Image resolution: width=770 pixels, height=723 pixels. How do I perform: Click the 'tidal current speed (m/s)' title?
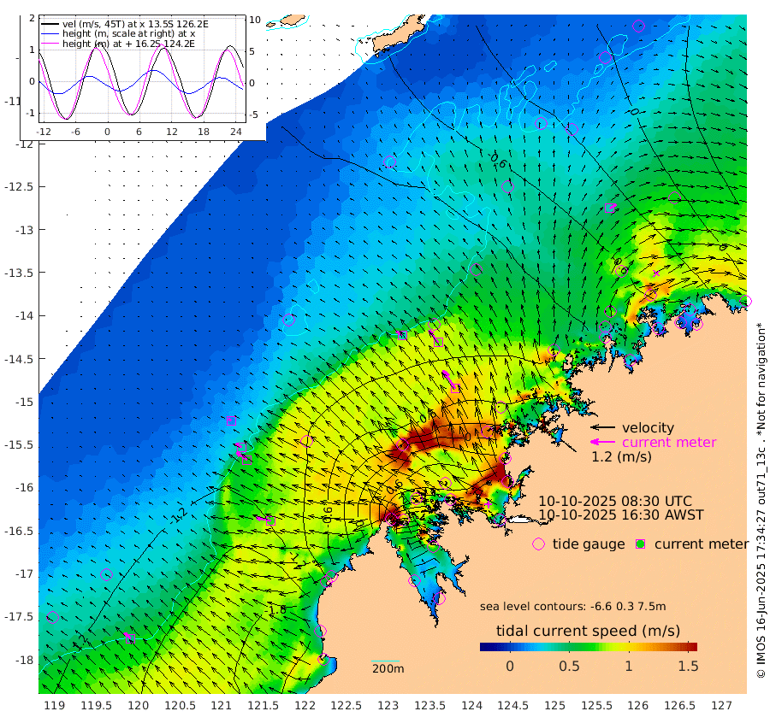coord(589,631)
